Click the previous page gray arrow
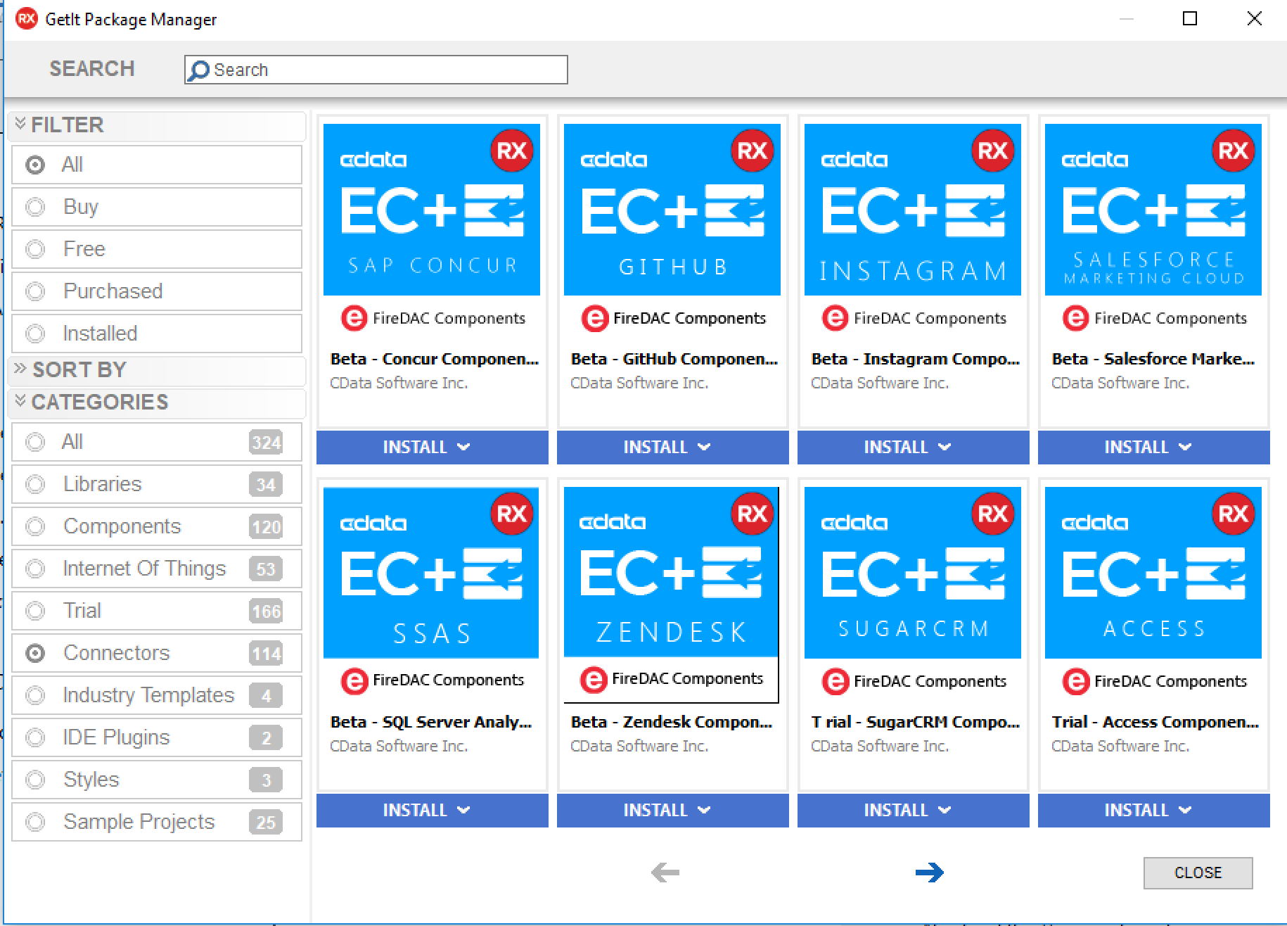This screenshot has width=1287, height=926. pyautogui.click(x=665, y=873)
